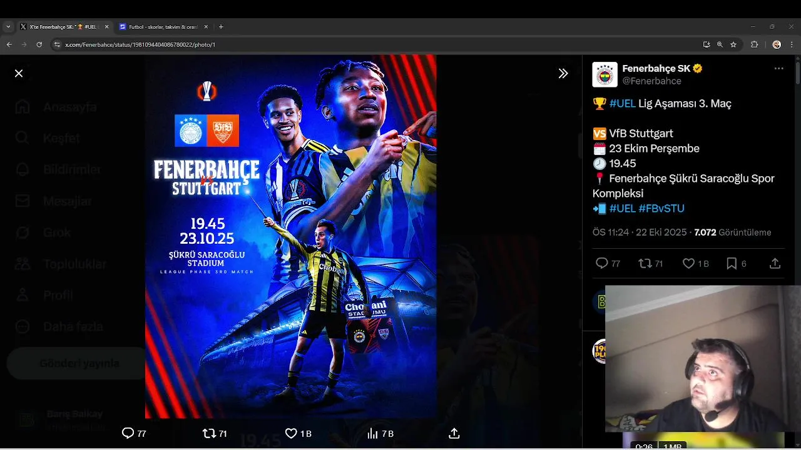
Task: Click the install app icon in address bar
Action: pyautogui.click(x=707, y=44)
